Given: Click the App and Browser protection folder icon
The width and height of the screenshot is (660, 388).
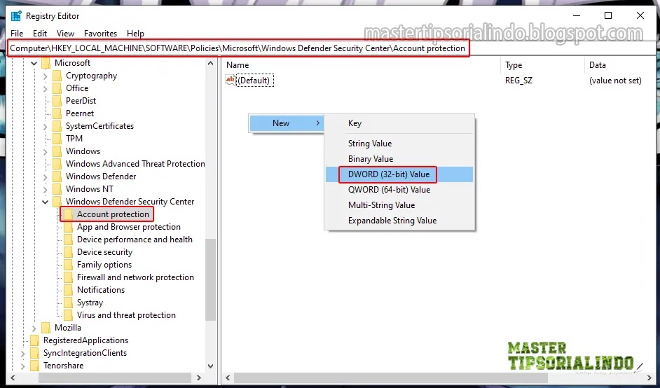Looking at the screenshot, I should click(68, 227).
